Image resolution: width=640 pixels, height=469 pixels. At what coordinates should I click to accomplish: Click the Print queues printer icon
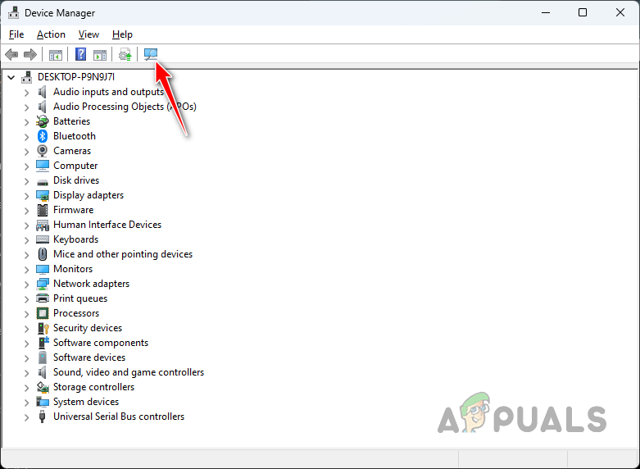coord(43,298)
